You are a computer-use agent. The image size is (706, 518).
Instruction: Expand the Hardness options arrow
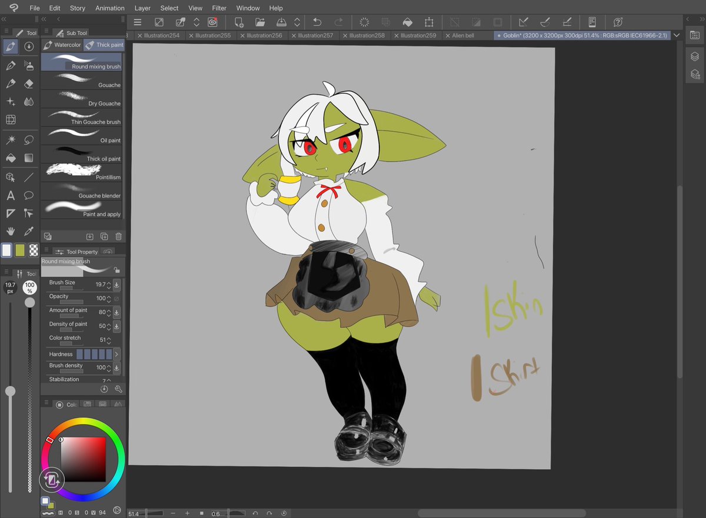pos(116,354)
